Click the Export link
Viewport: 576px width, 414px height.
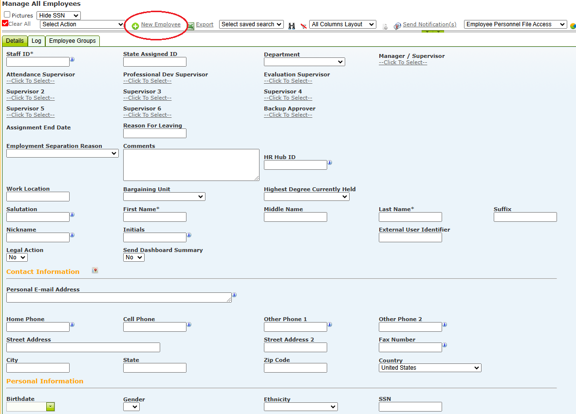click(x=204, y=24)
